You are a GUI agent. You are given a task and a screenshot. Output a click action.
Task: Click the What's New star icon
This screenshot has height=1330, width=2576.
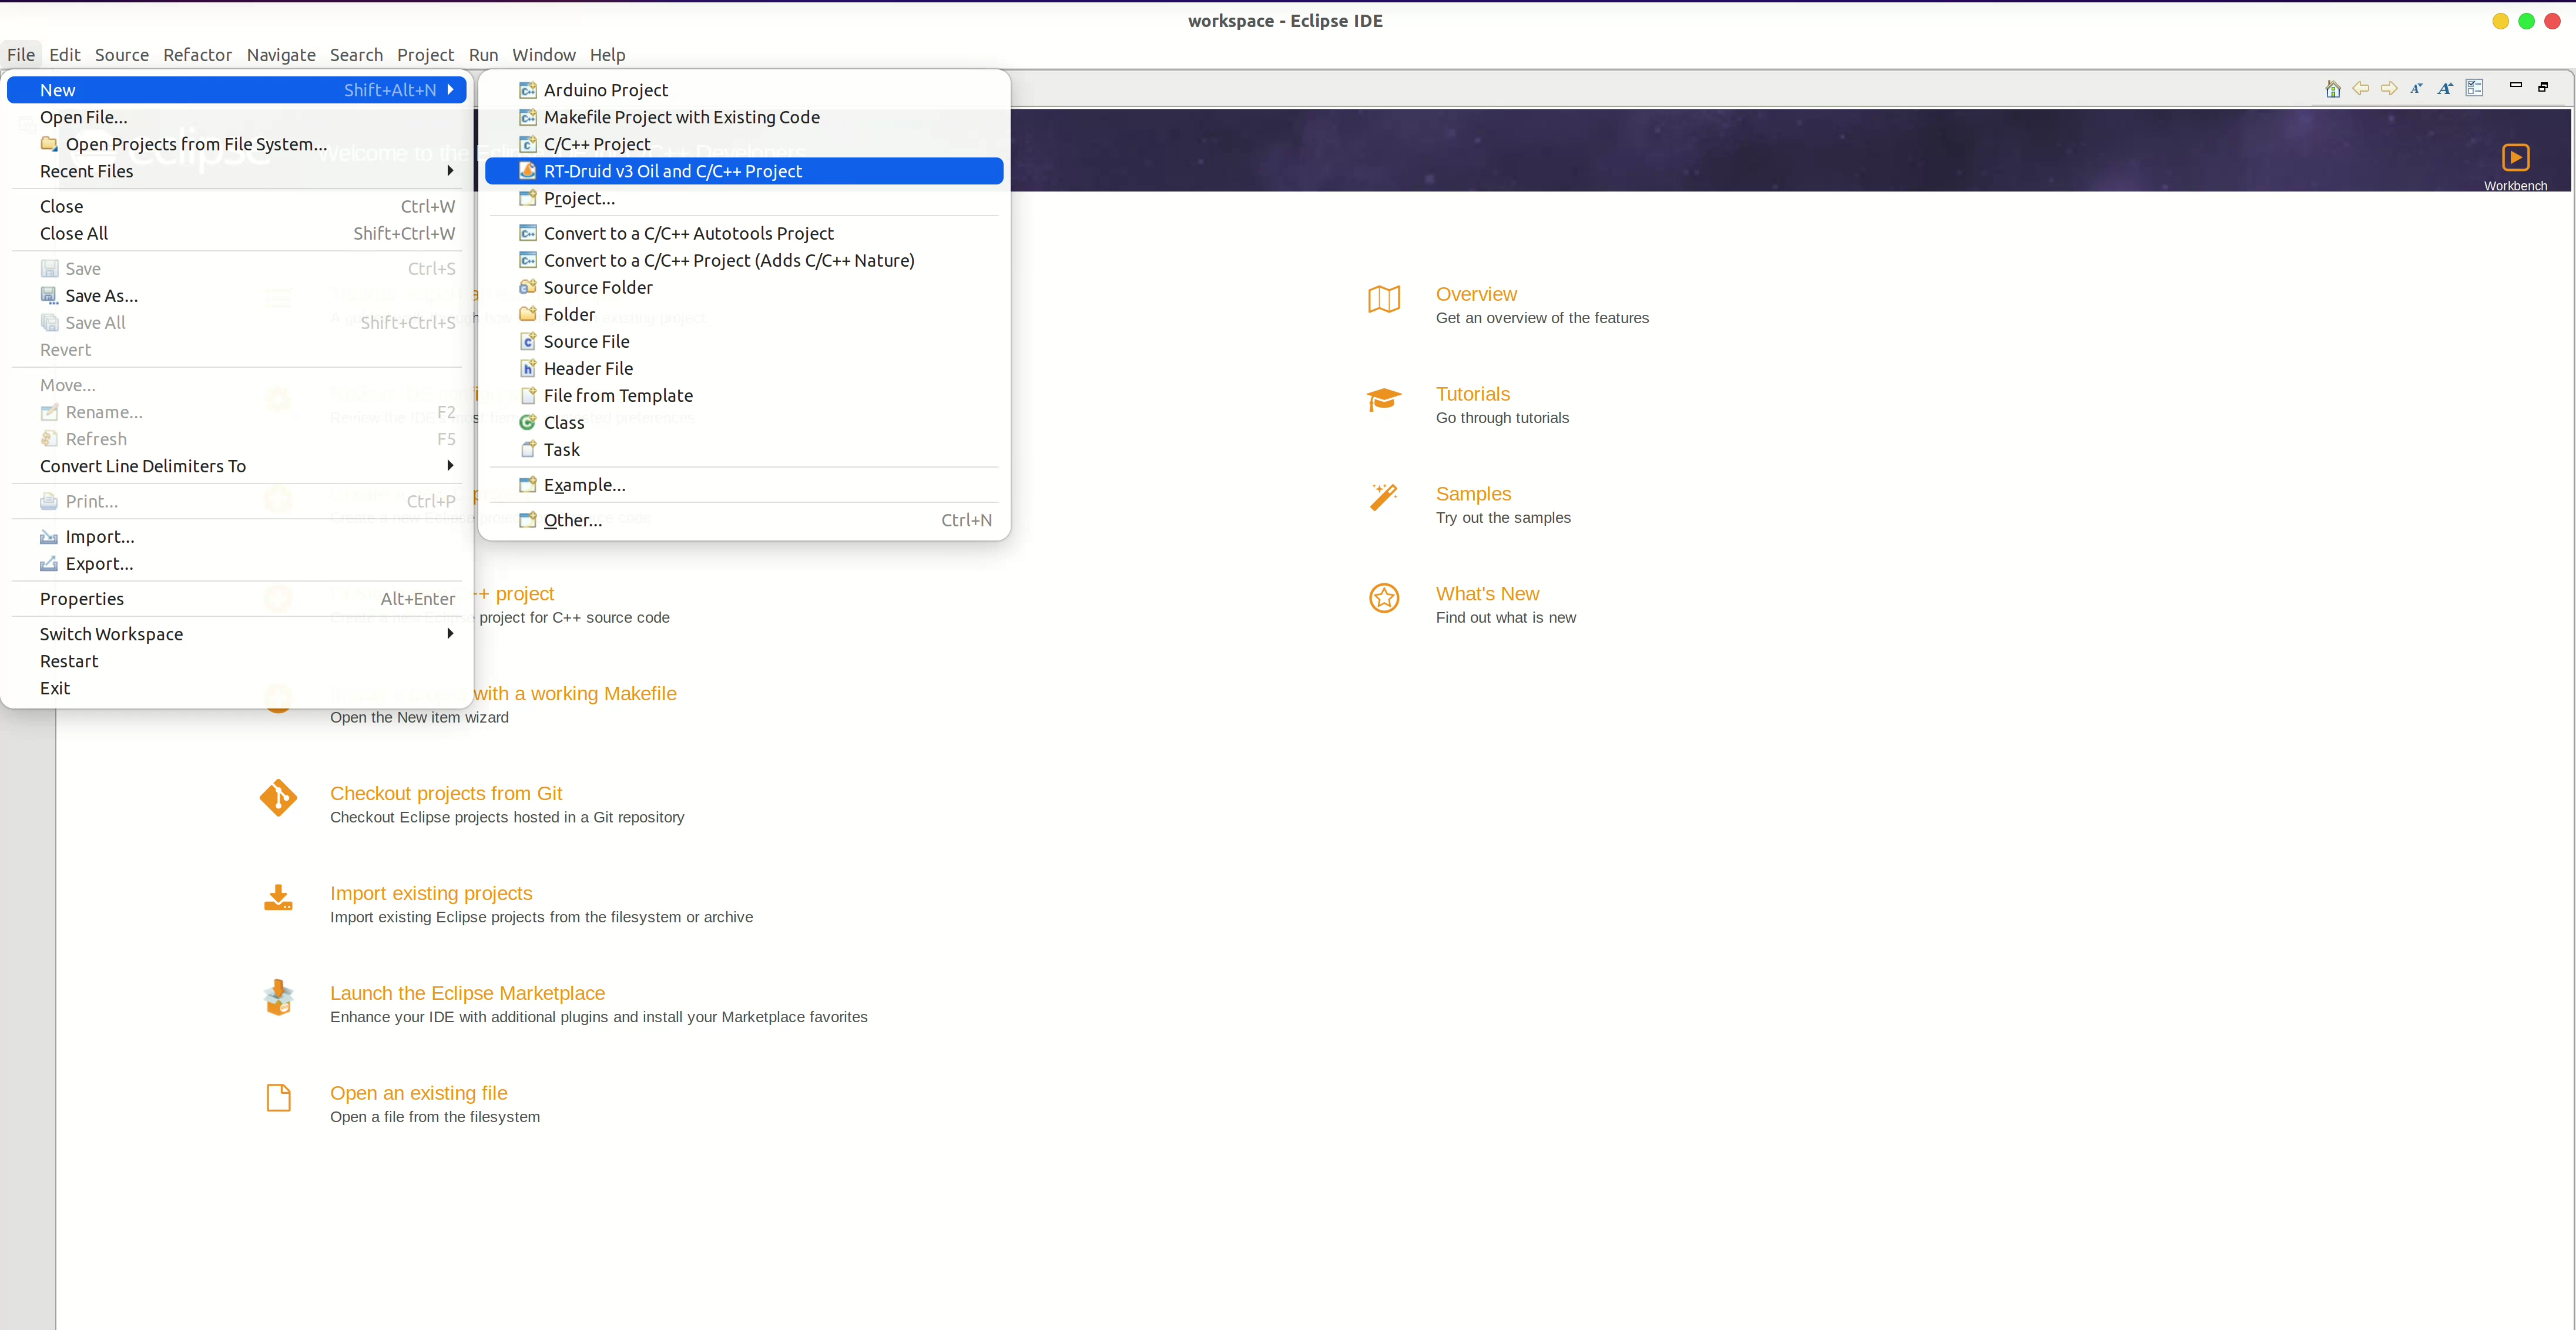point(1384,598)
